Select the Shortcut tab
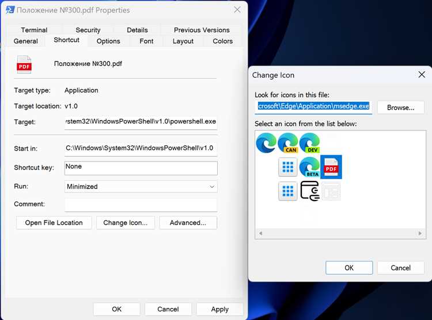Viewport: 432px width, 320px height. (x=66, y=40)
